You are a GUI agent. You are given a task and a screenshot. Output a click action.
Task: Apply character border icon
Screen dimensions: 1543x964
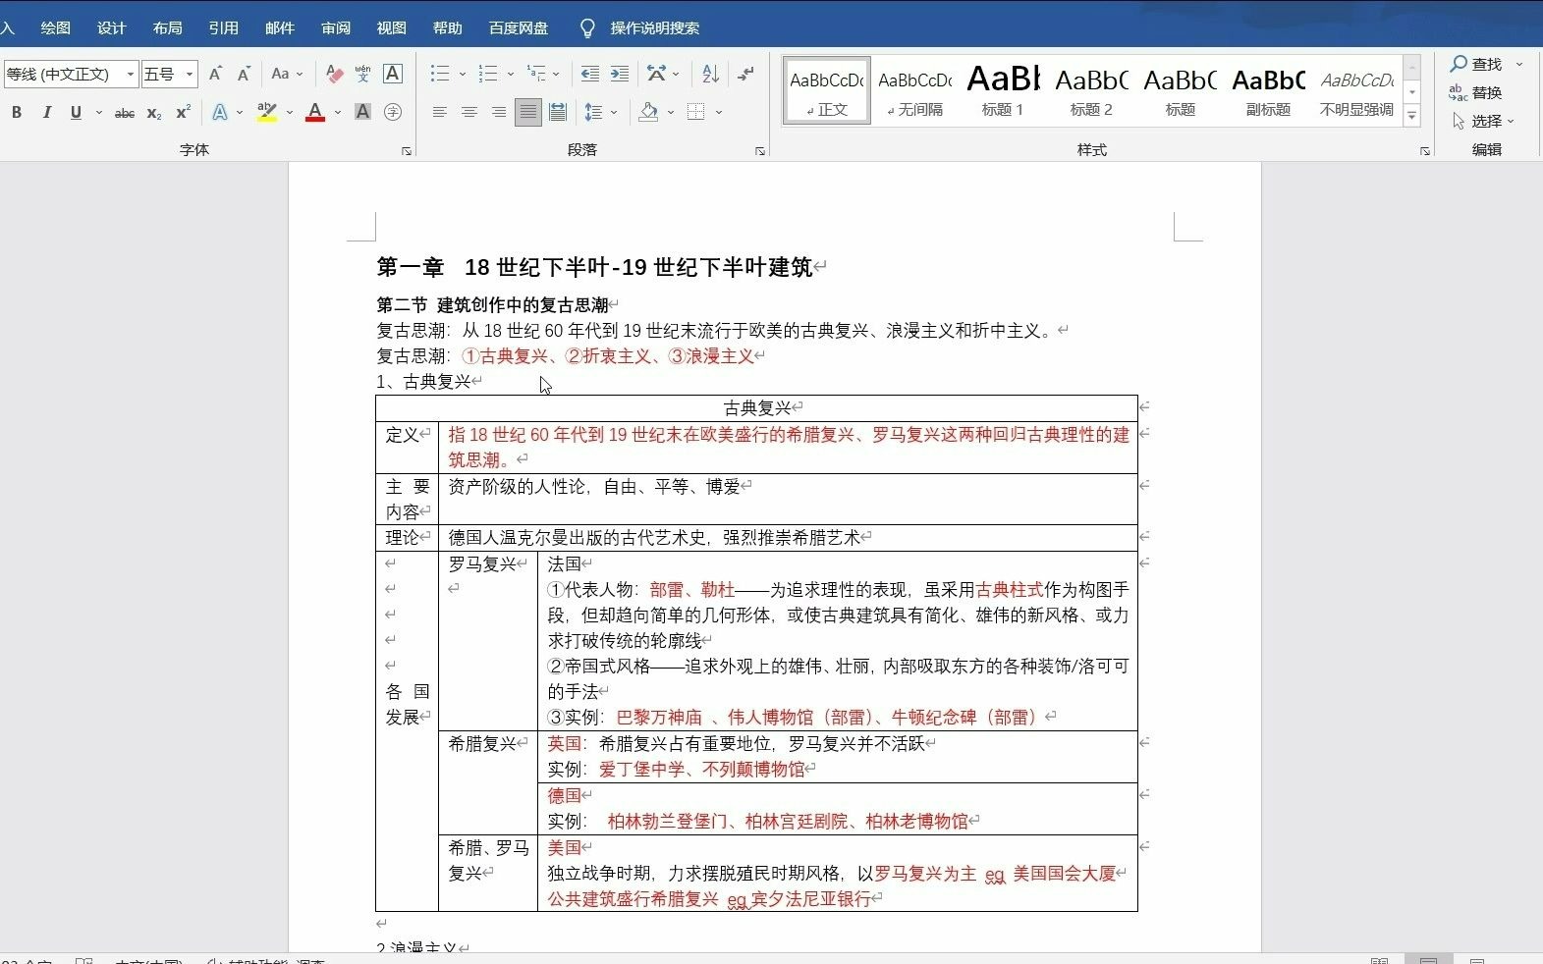(x=393, y=74)
